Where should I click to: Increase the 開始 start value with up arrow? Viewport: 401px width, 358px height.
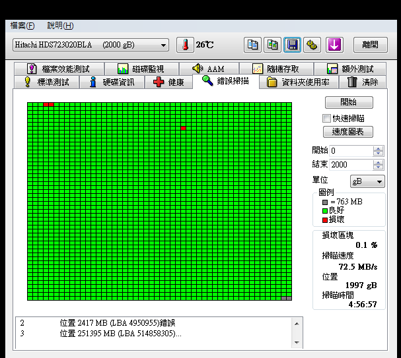point(378,148)
